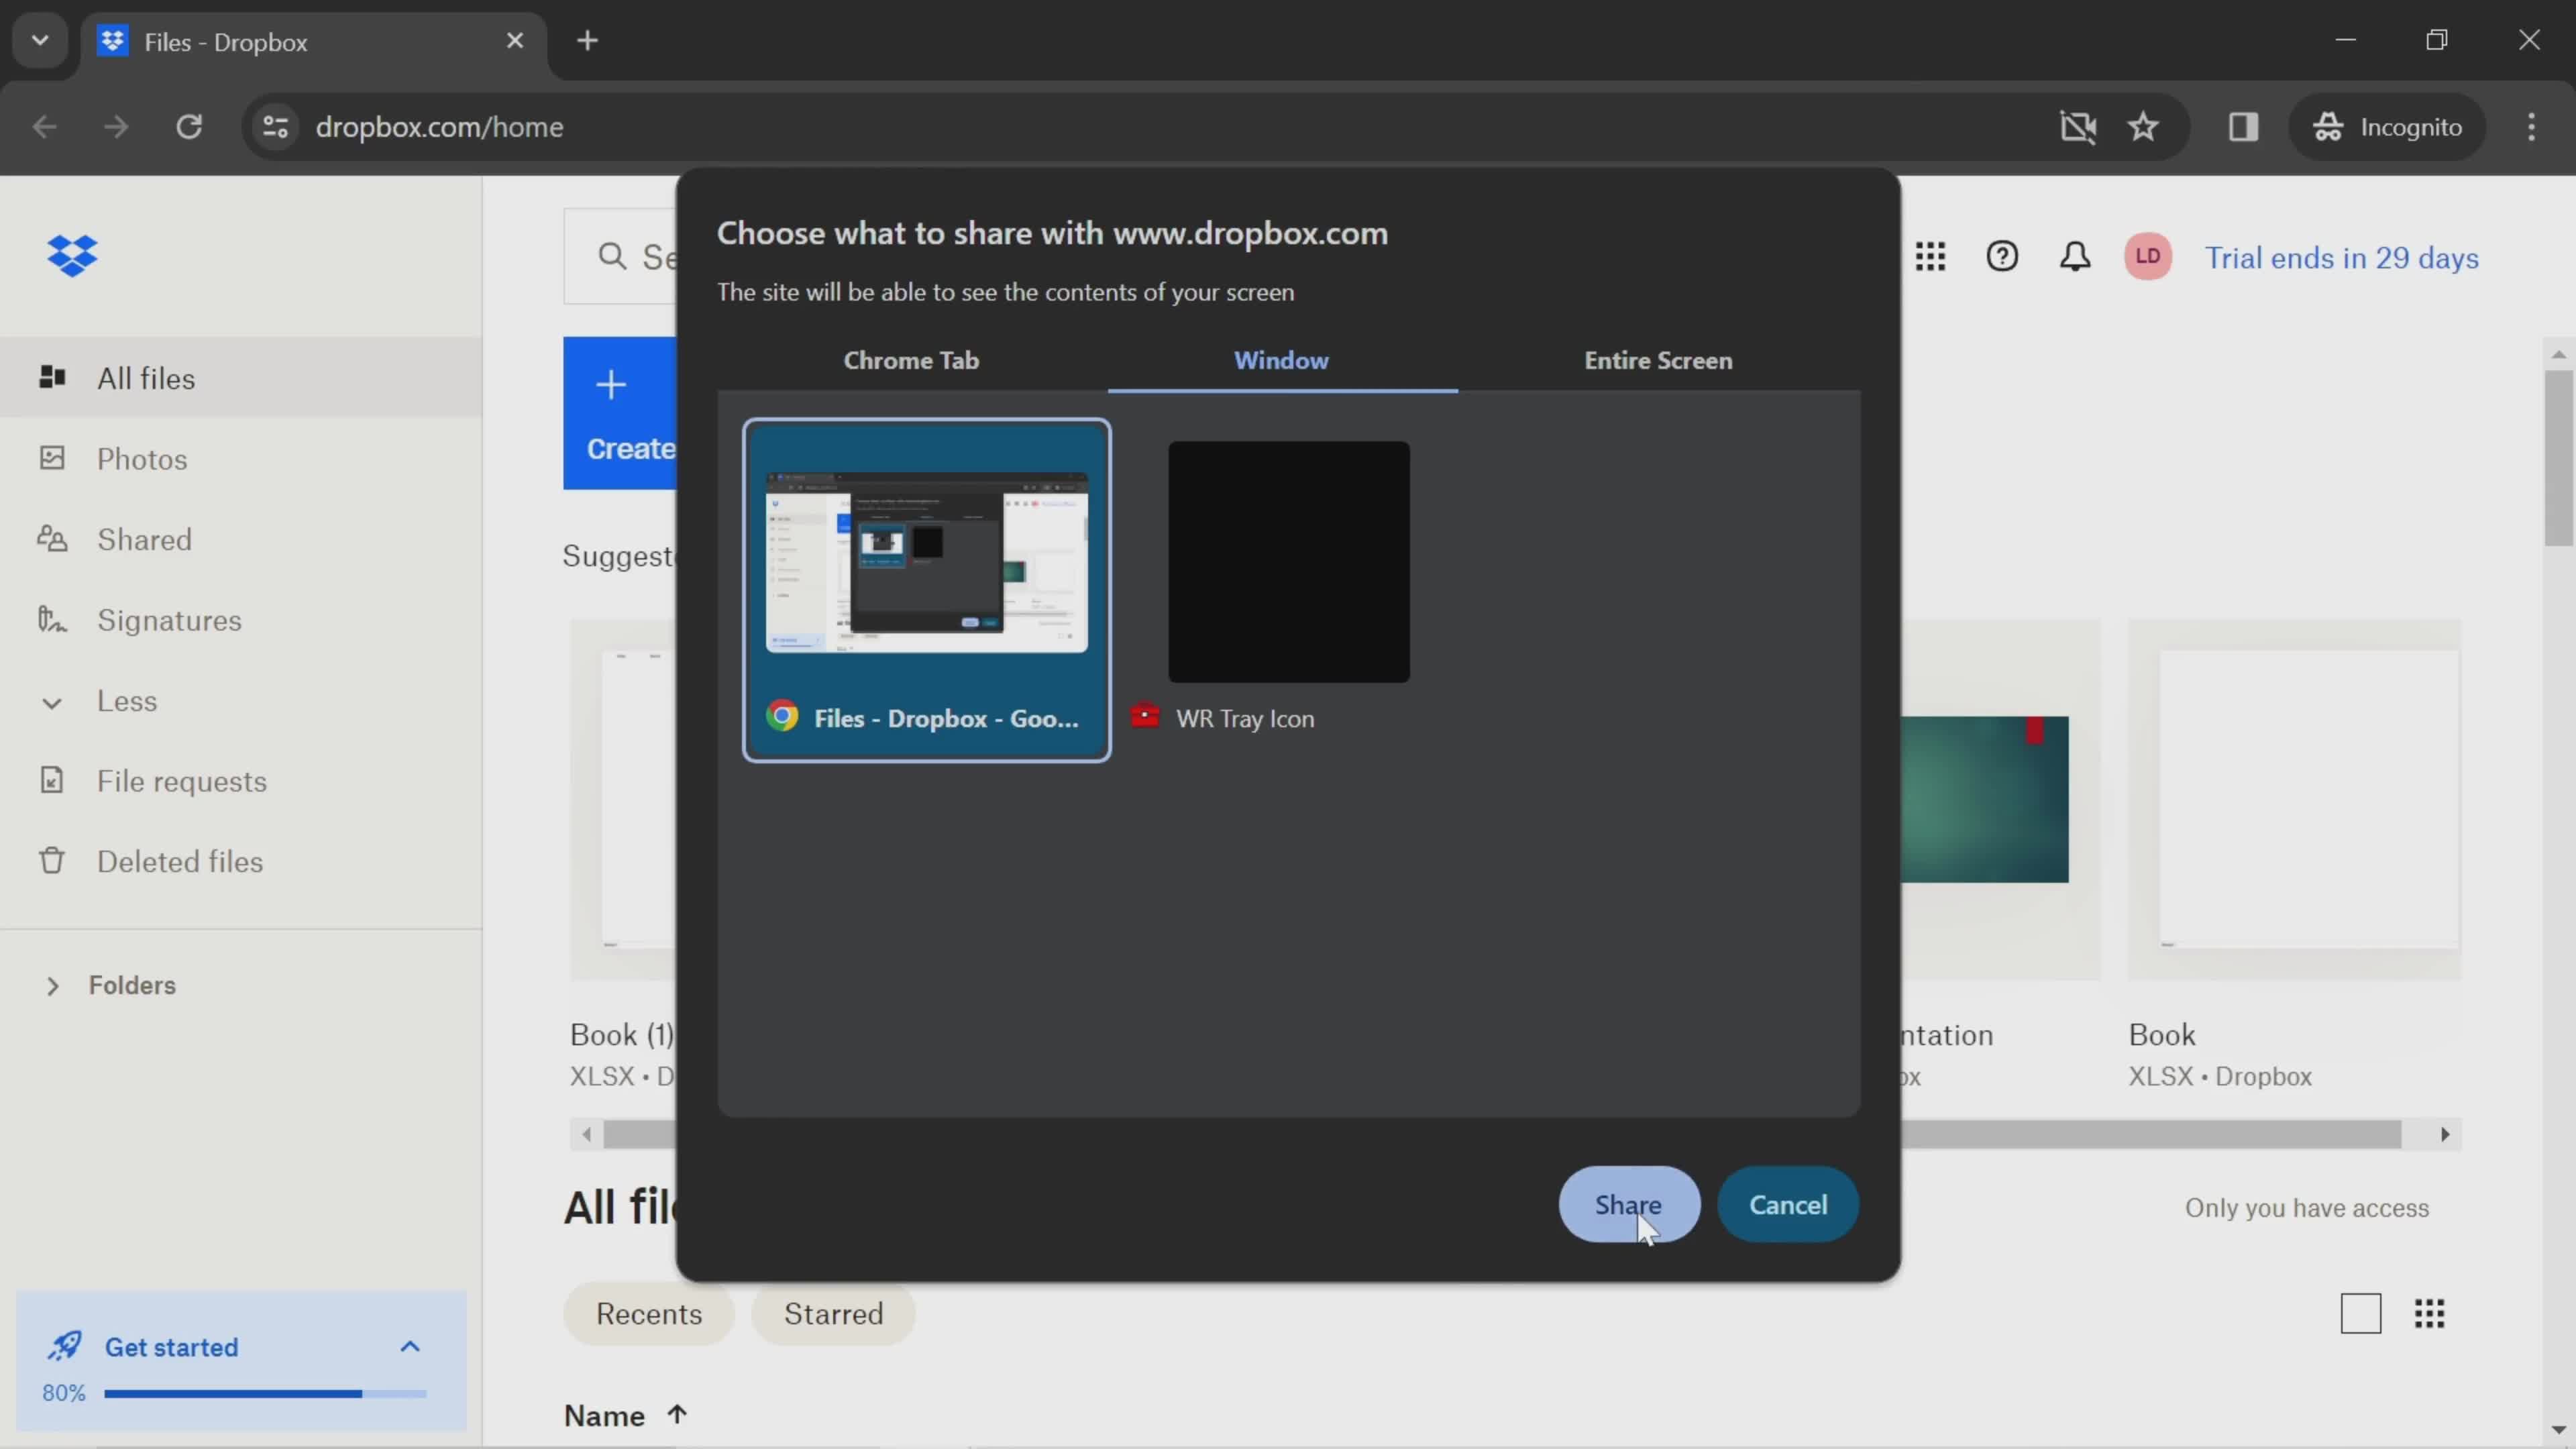Image resolution: width=2576 pixels, height=1449 pixels.
Task: Open a new browser tab
Action: (x=588, y=41)
